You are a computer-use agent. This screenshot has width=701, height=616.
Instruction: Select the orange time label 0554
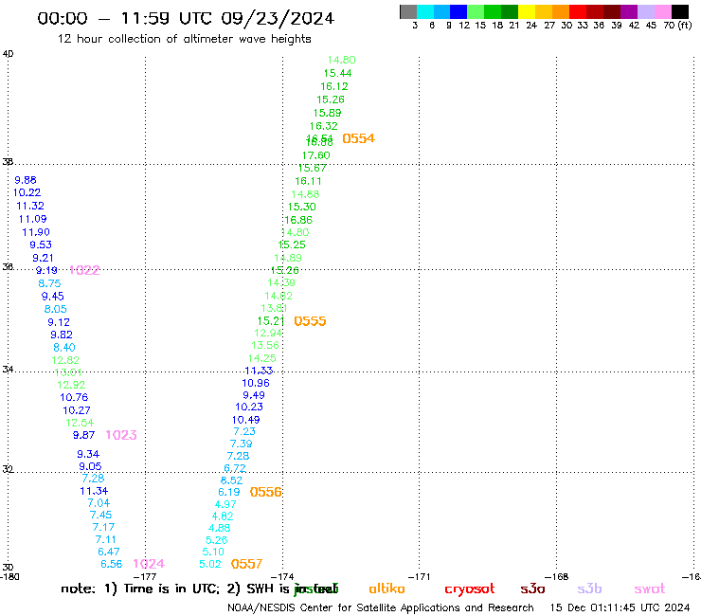[x=358, y=138]
